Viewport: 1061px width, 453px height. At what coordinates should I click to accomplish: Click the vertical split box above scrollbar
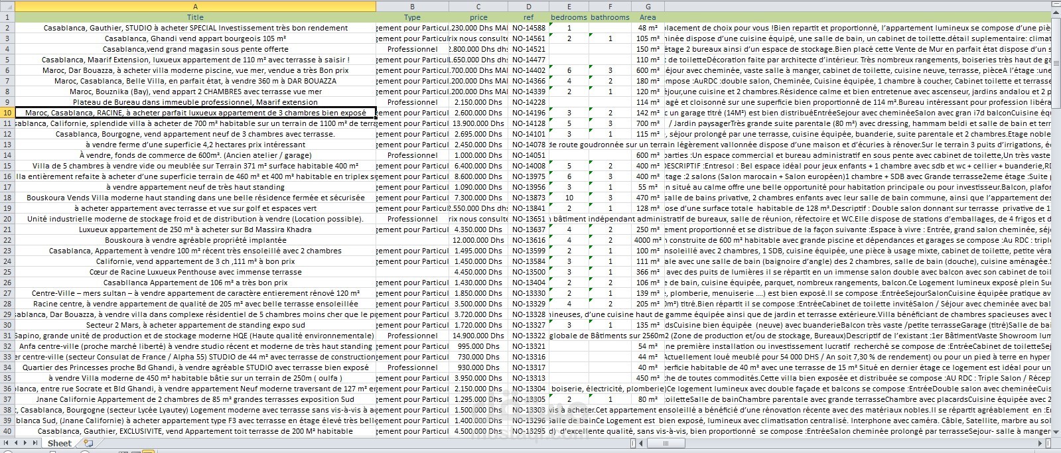(x=1056, y=3)
